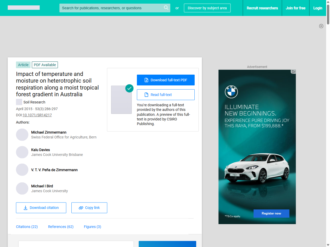Download the full-text PDF
This screenshot has width=330, height=247.
(166, 80)
